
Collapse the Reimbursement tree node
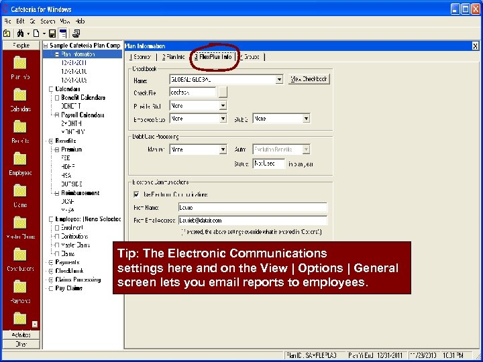[x=57, y=193]
